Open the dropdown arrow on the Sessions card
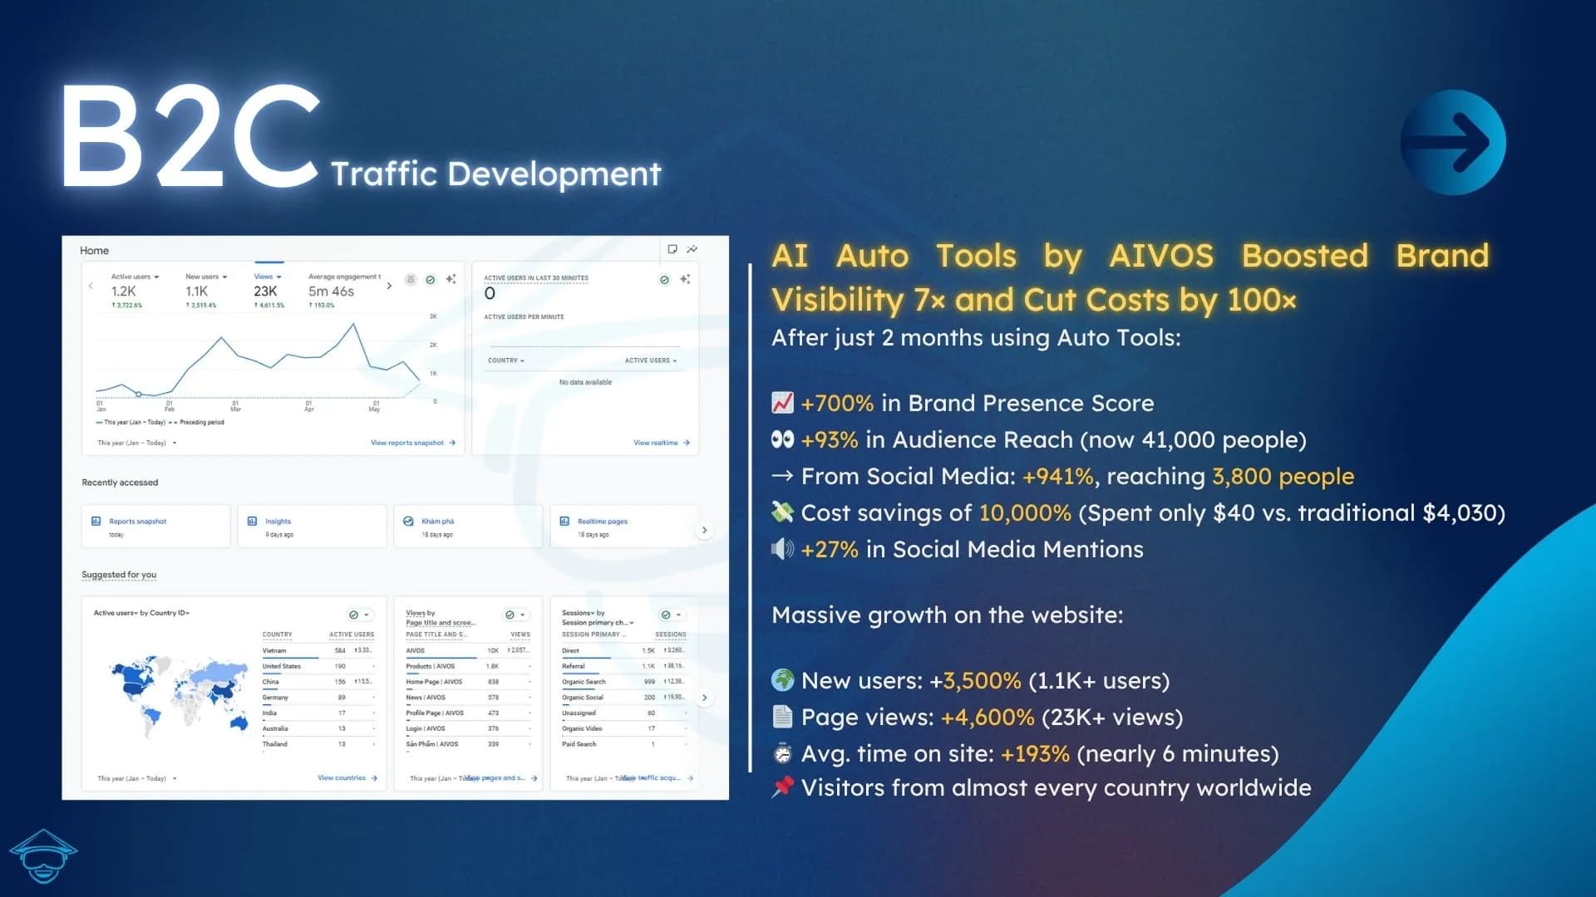The width and height of the screenshot is (1596, 897). pyautogui.click(x=679, y=615)
